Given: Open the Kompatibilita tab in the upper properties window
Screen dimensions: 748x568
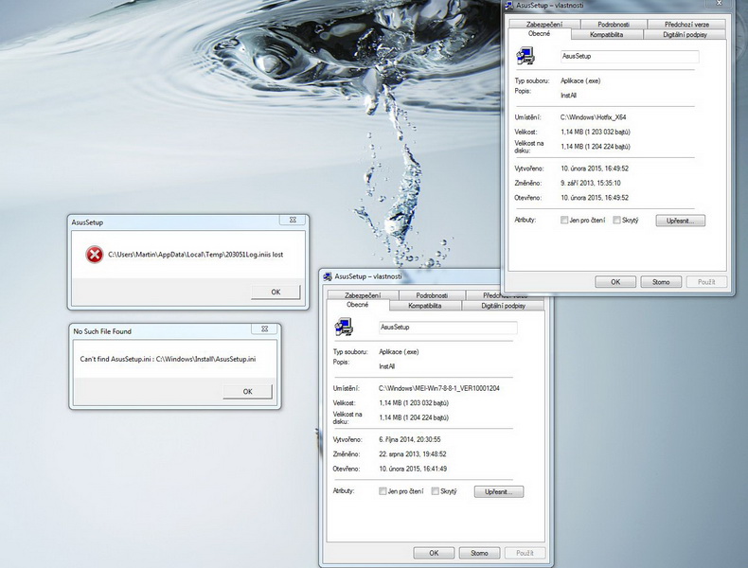Looking at the screenshot, I should (606, 34).
